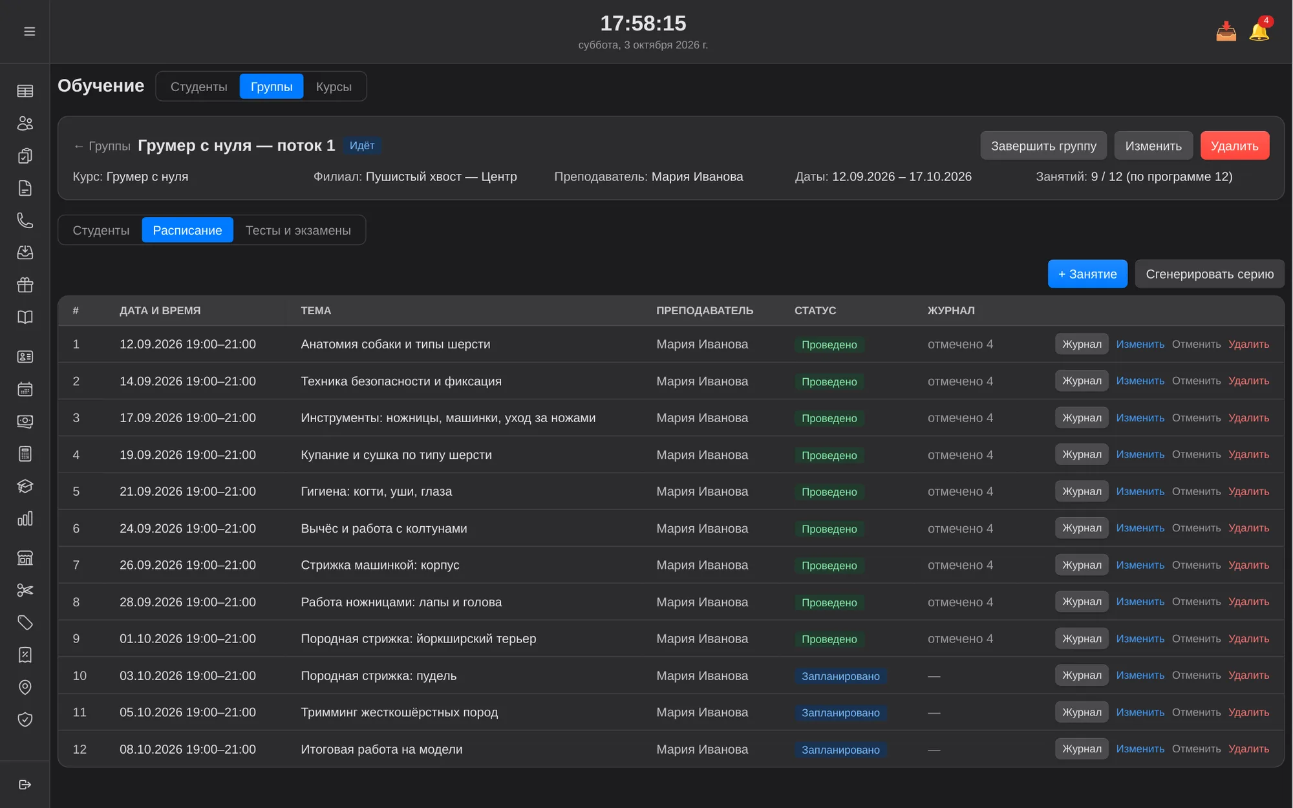Open the phone calls sidebar icon
The image size is (1293, 808).
pos(25,220)
